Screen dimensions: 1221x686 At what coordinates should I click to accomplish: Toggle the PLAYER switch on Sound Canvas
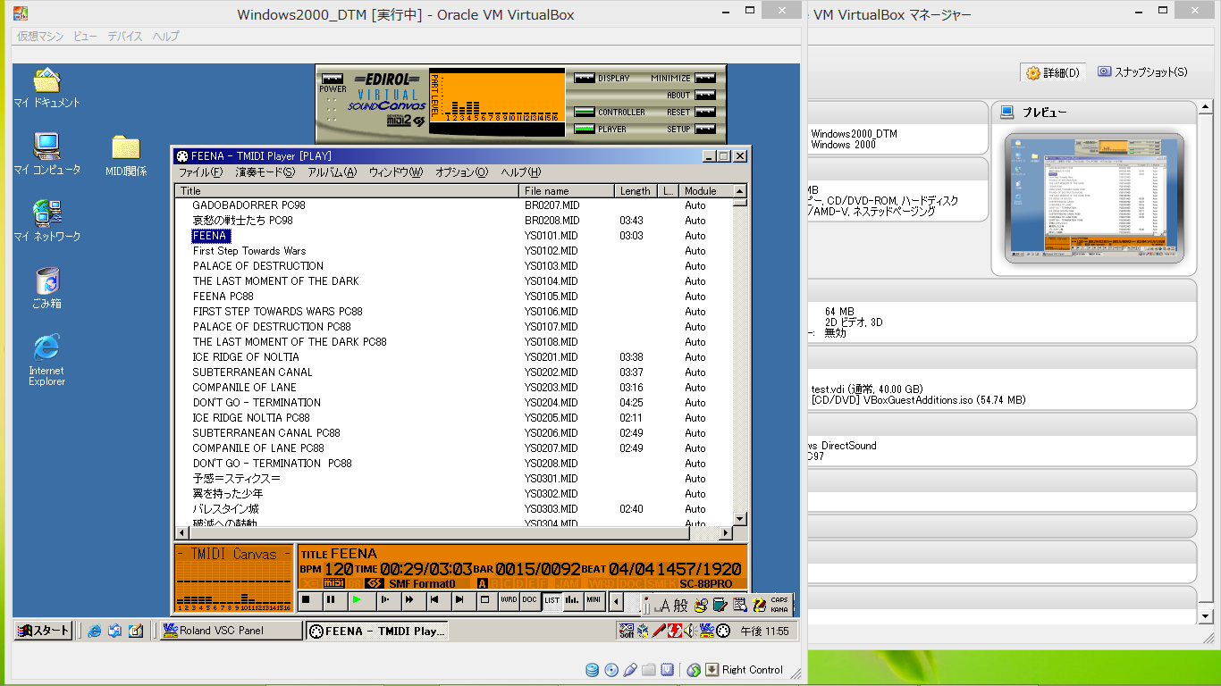585,129
